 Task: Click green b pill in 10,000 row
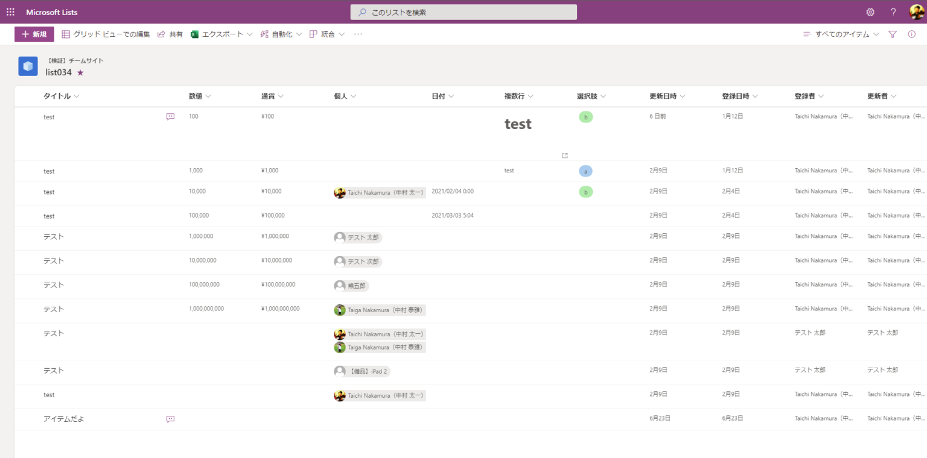585,192
